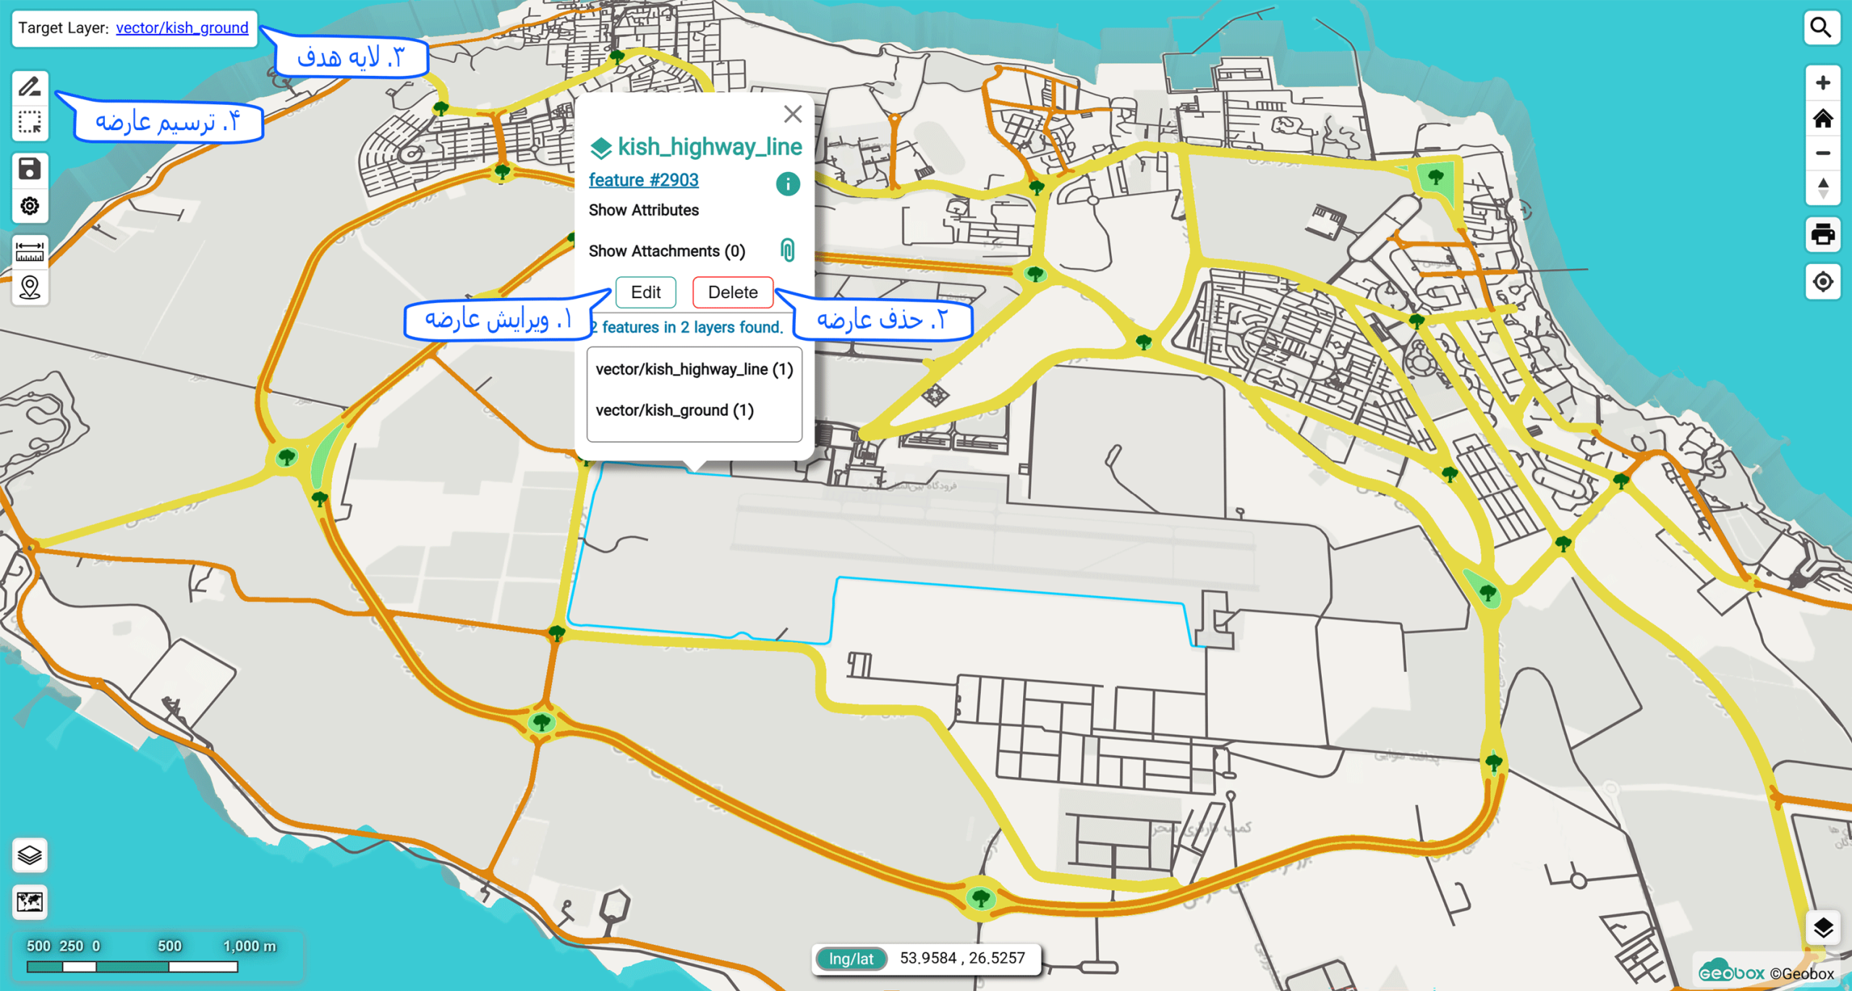Click the red Delete button

(732, 292)
